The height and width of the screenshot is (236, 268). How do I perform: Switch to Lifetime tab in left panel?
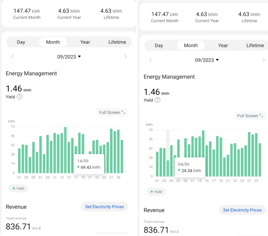[117, 42]
